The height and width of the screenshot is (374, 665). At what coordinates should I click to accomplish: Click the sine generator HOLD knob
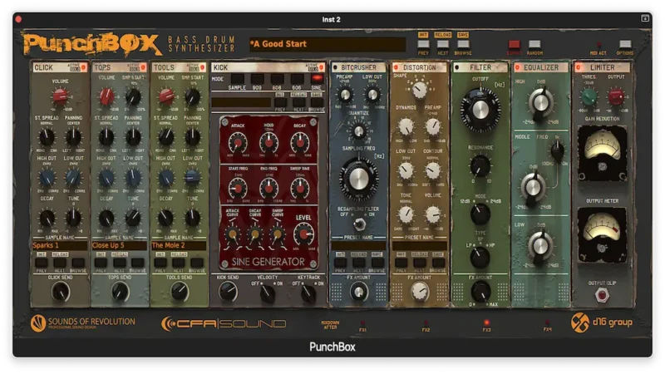tap(268, 143)
